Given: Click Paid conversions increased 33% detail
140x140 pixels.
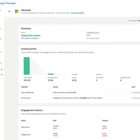Looking at the screenshot, I should 64,92.
